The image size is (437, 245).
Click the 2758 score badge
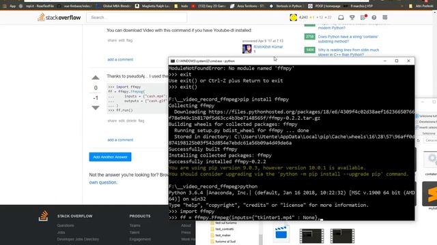[309, 37]
